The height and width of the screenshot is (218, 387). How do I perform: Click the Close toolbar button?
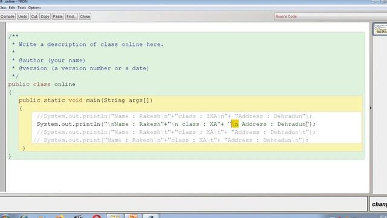[x=85, y=16]
